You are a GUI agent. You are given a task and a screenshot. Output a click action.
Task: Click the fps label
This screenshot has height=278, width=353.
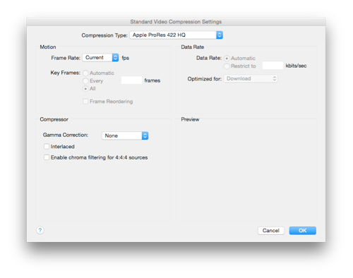click(x=126, y=58)
